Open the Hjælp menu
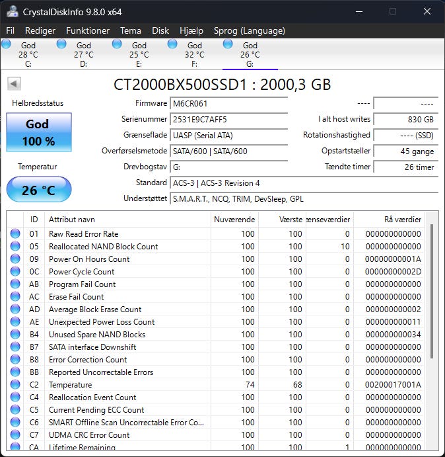445x457 pixels. point(191,30)
